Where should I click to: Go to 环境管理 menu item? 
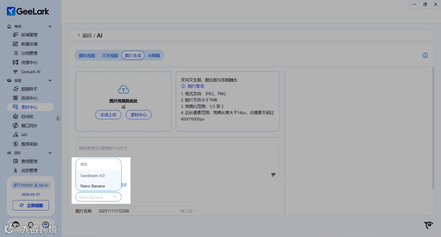pyautogui.click(x=29, y=35)
